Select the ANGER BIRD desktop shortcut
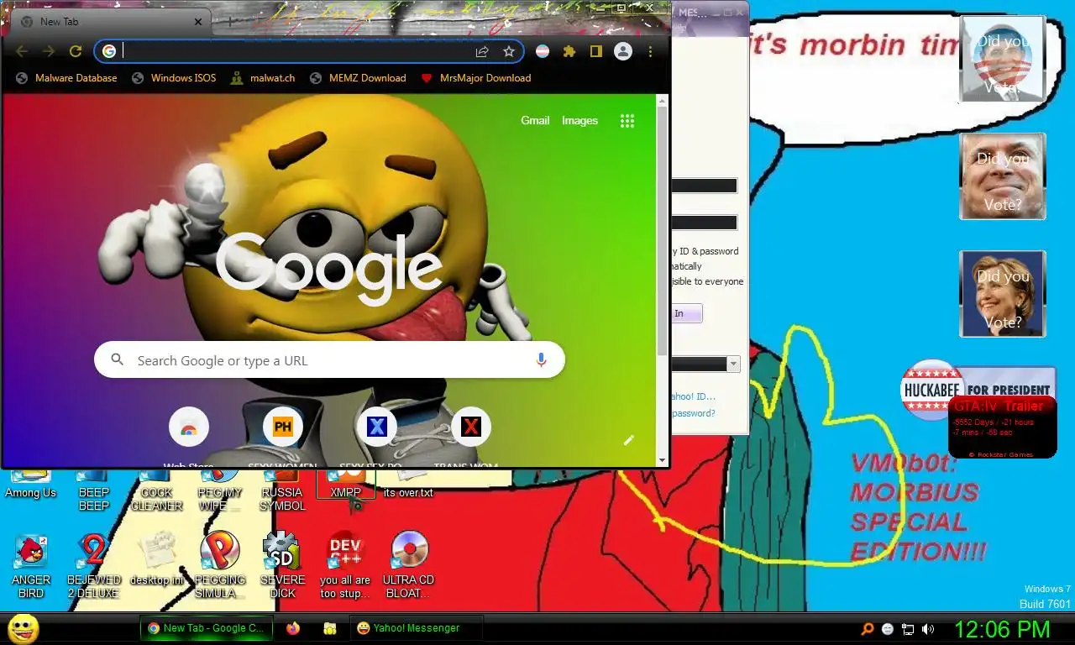 [30, 566]
